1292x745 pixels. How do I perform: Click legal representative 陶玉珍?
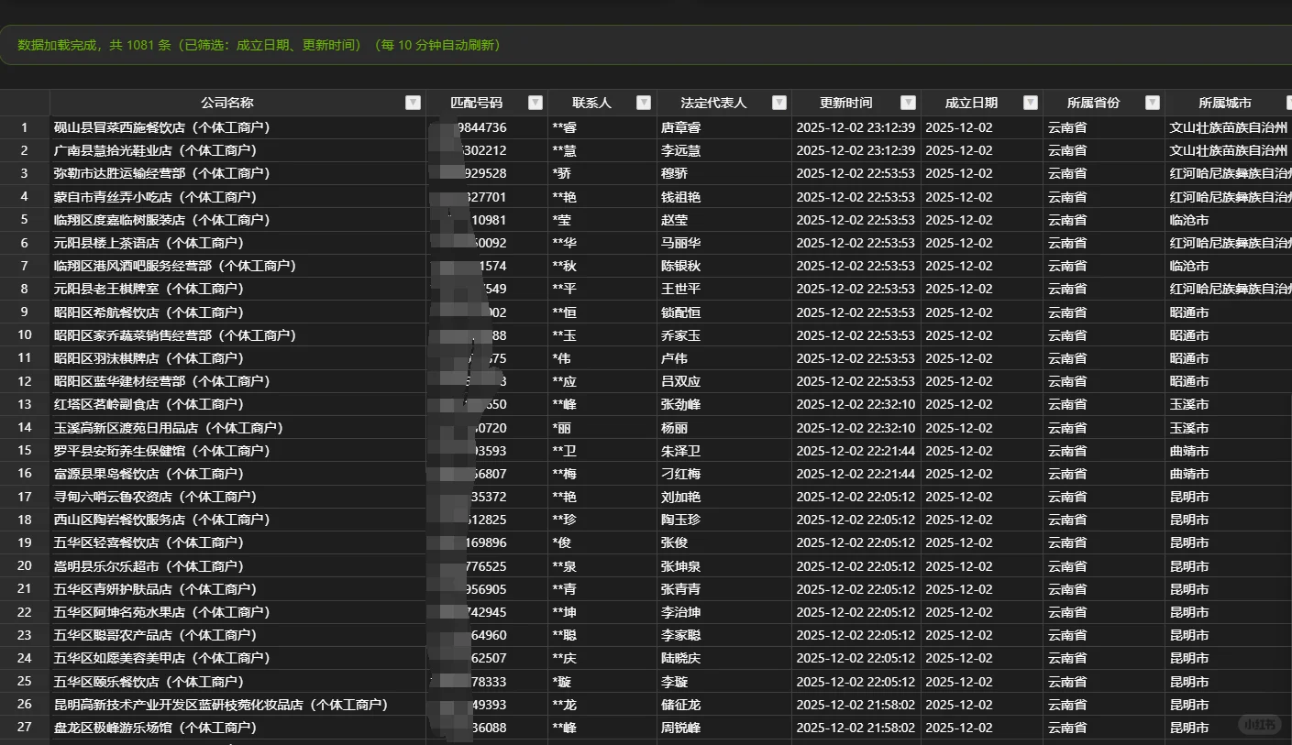(680, 520)
